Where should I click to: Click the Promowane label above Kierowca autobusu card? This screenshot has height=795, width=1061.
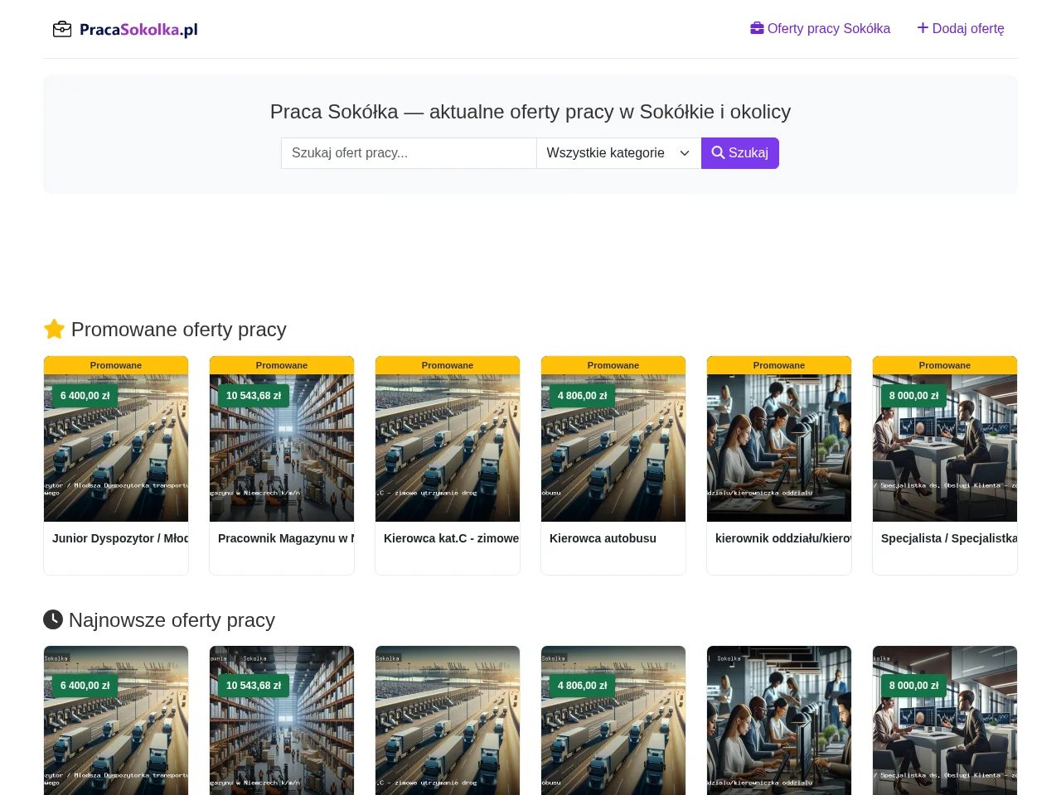tap(613, 365)
